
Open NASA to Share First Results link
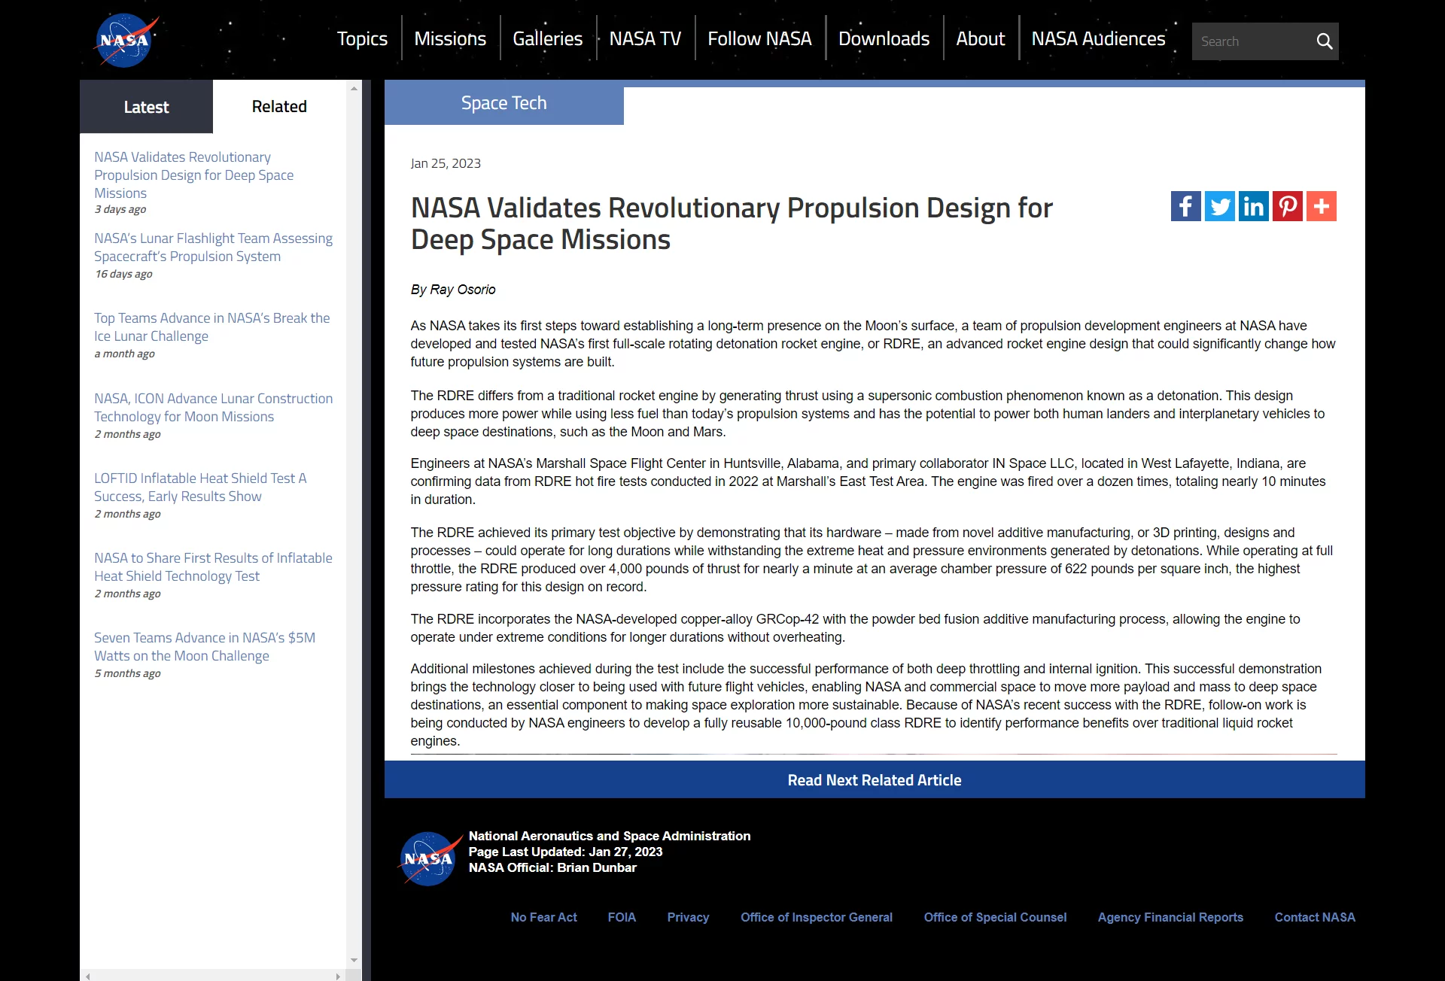click(x=213, y=566)
